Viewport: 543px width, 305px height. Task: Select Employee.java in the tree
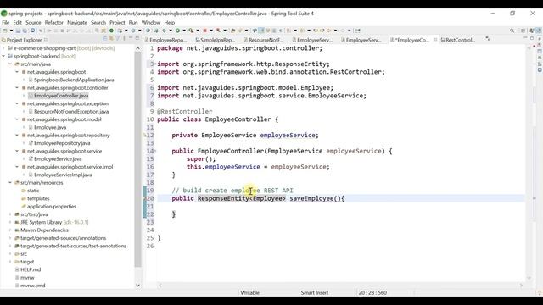point(50,128)
